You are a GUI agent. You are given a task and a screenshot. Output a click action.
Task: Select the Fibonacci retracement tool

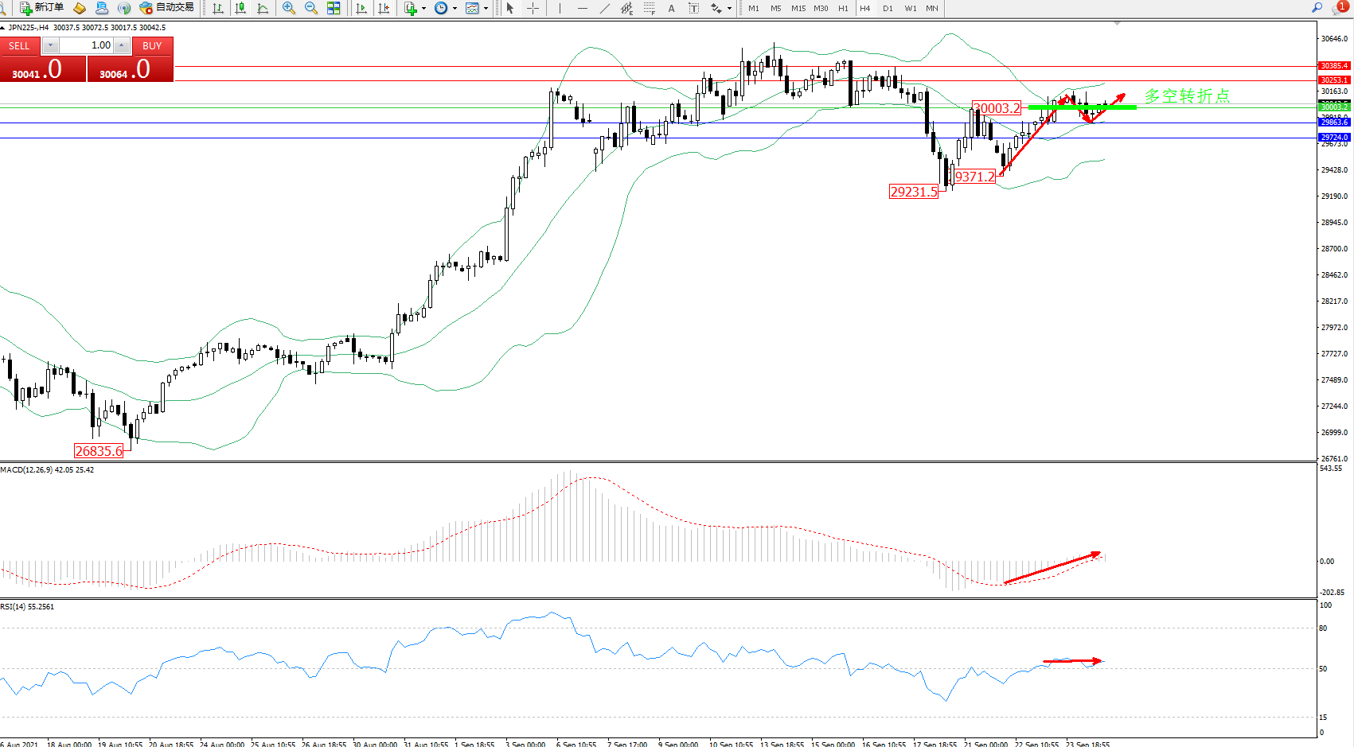tap(649, 8)
